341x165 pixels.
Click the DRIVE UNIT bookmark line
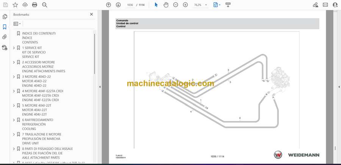(x=30, y=143)
